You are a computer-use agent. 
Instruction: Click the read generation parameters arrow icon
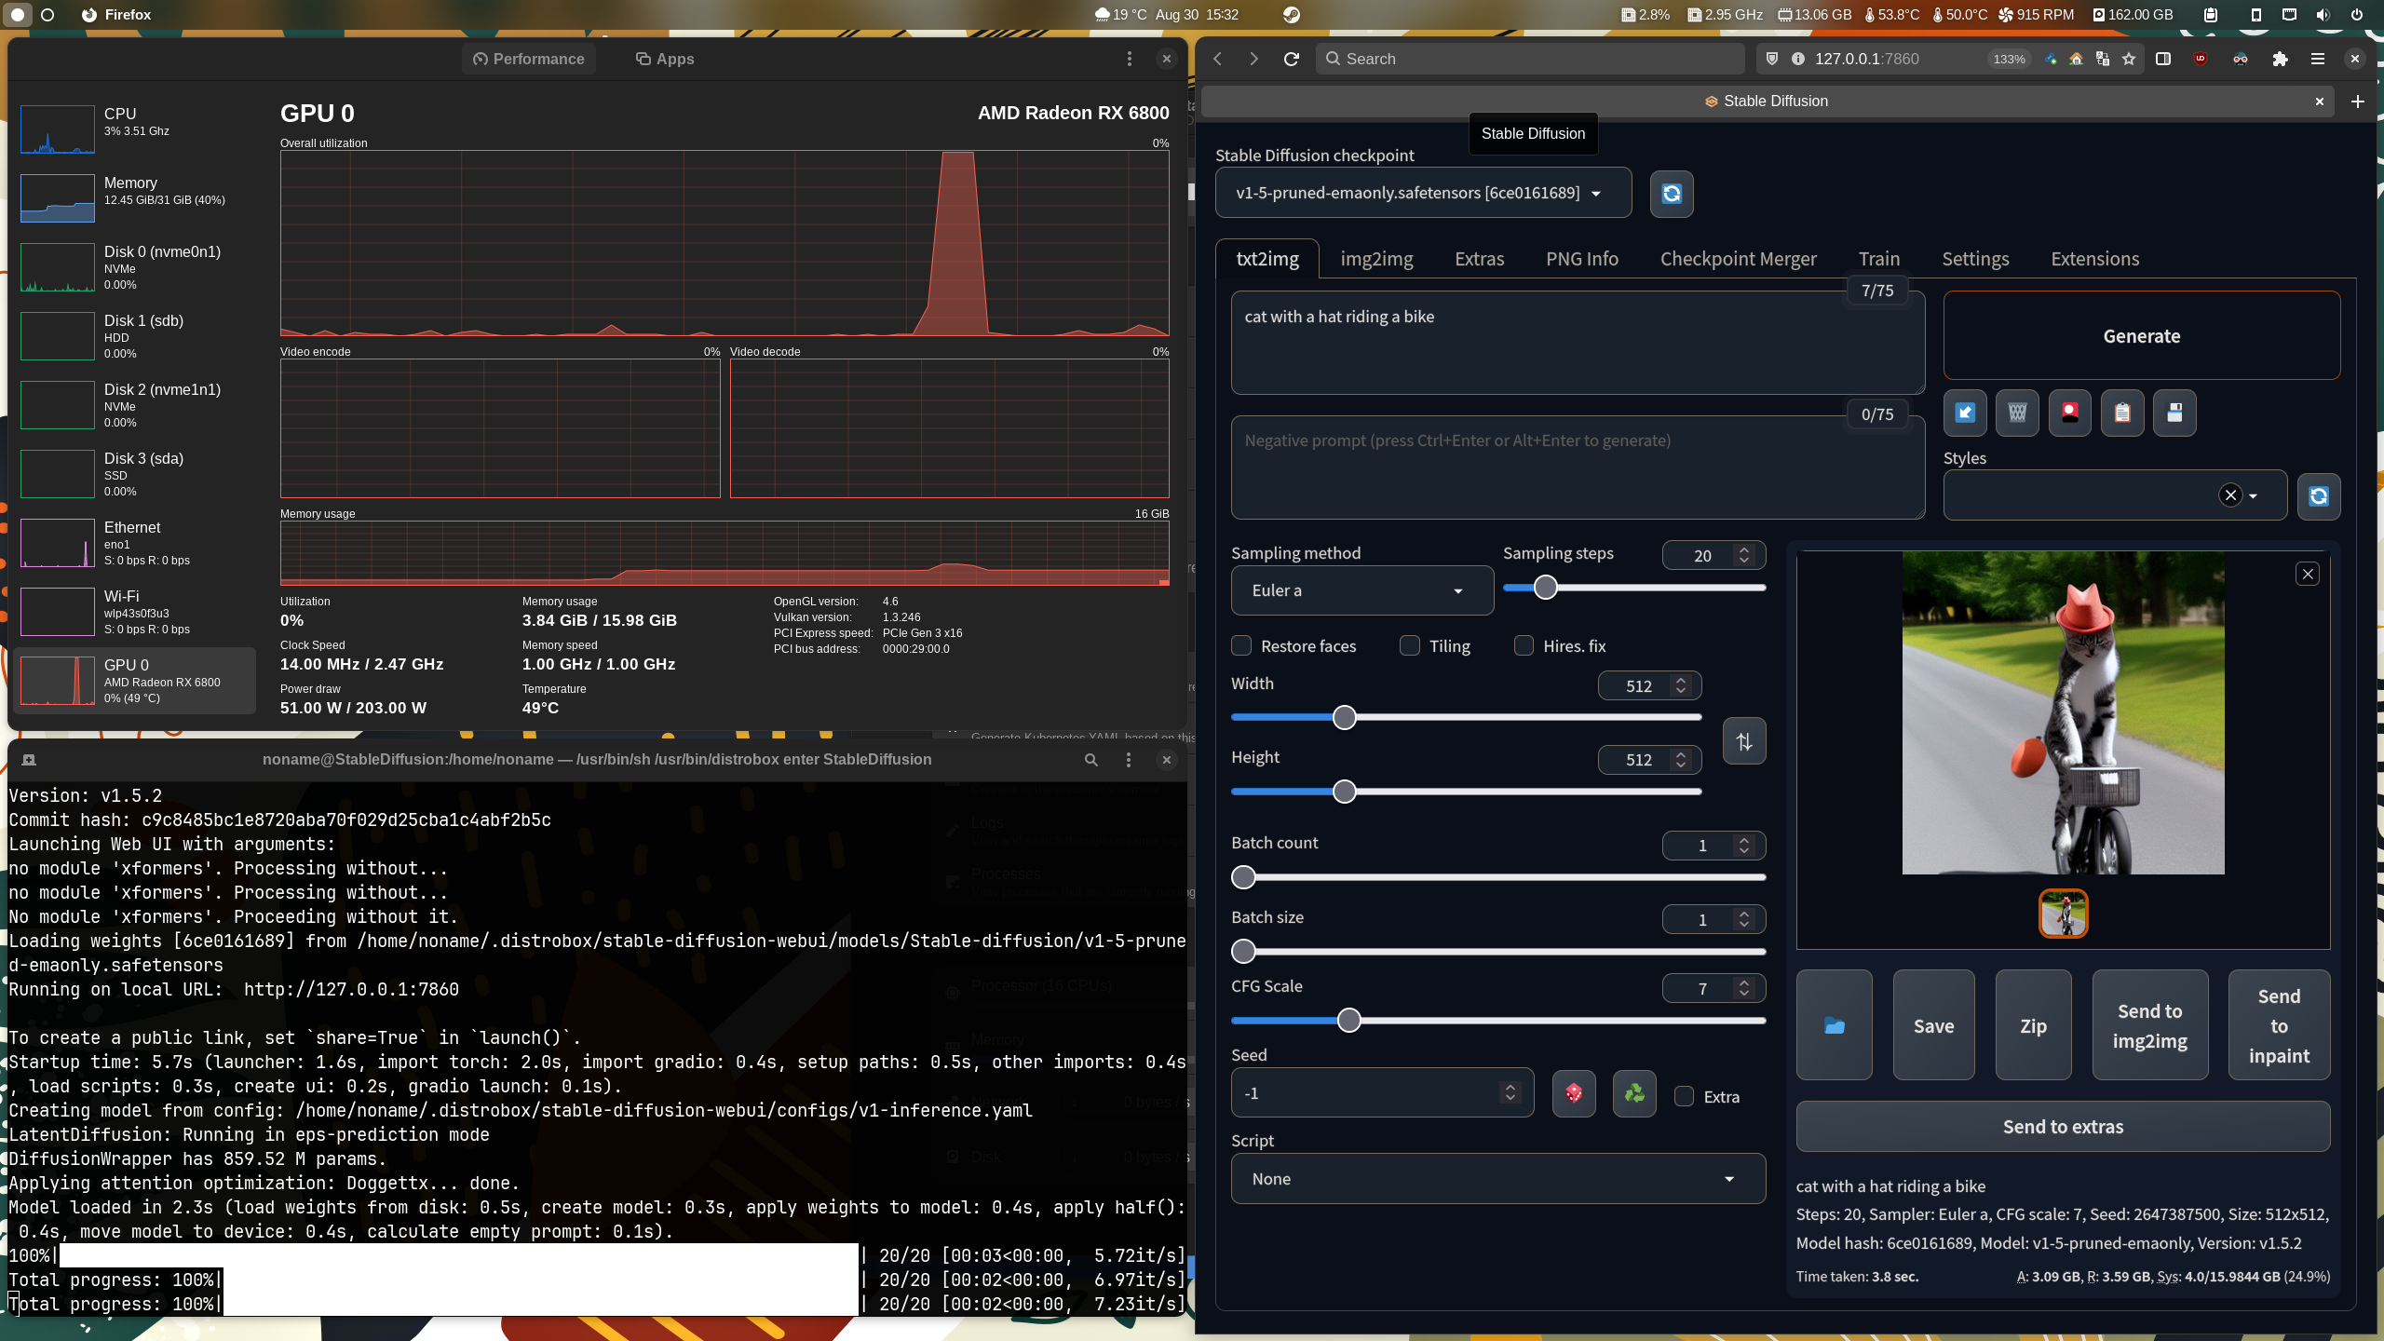click(1965, 413)
